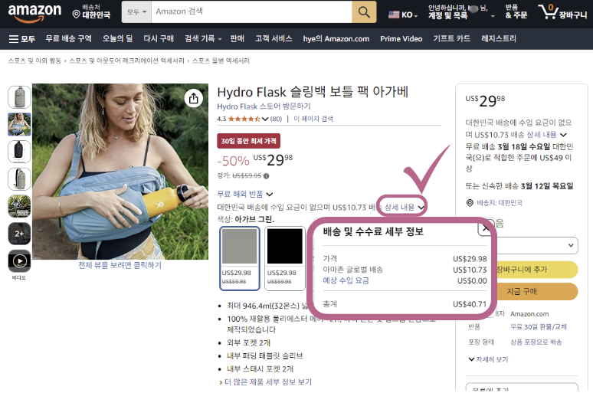Click the Amazon logo
593x393 pixels.
[34, 12]
